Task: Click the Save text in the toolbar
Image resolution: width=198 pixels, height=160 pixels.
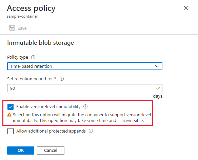Action: [x=22, y=28]
